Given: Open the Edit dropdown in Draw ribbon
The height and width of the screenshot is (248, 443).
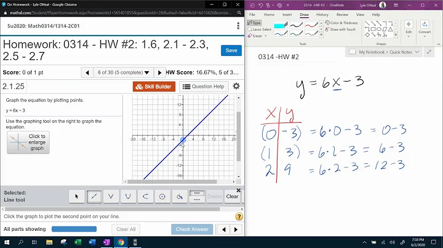Looking at the screenshot, I should coord(409,29).
